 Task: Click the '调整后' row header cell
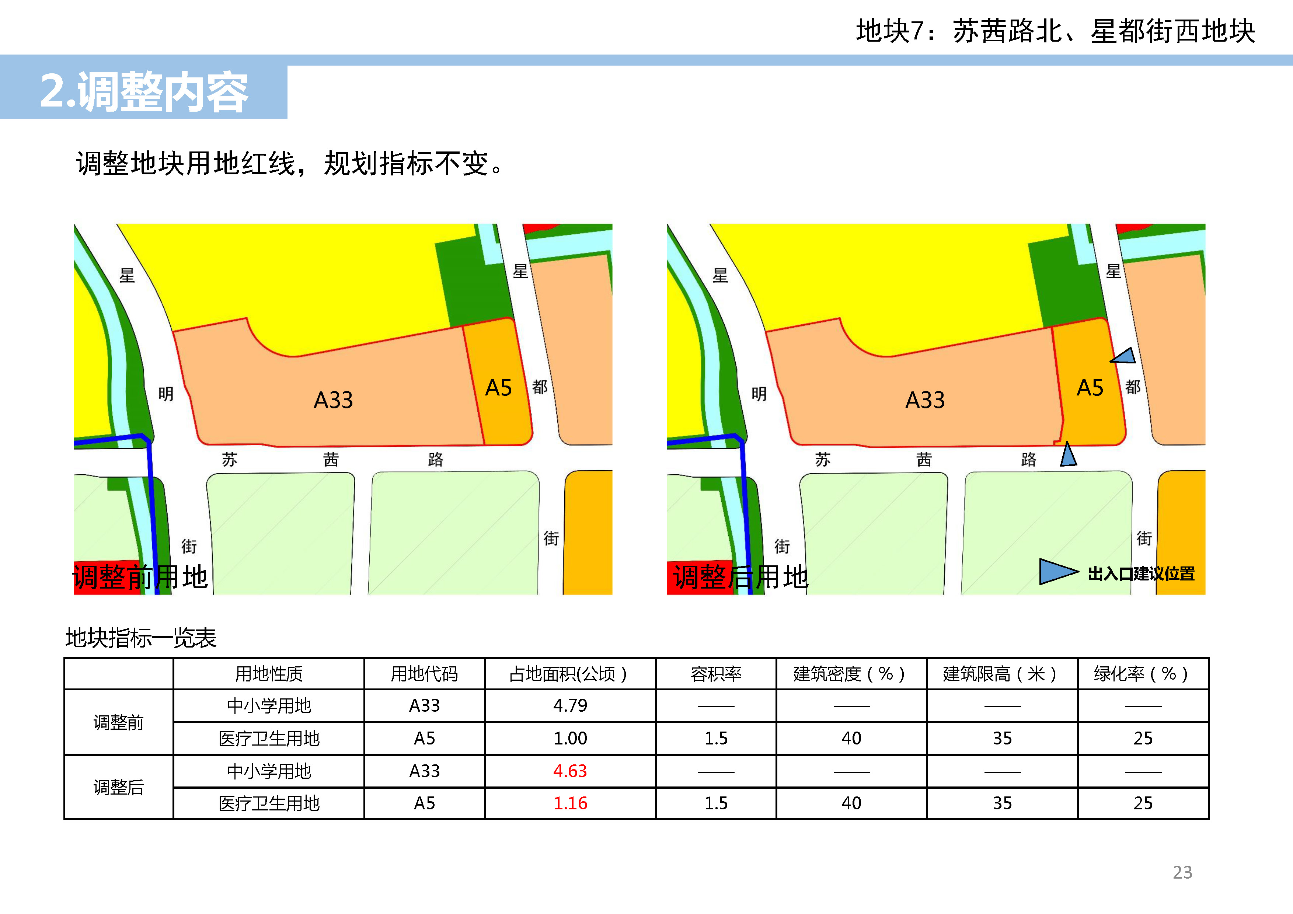(x=118, y=787)
